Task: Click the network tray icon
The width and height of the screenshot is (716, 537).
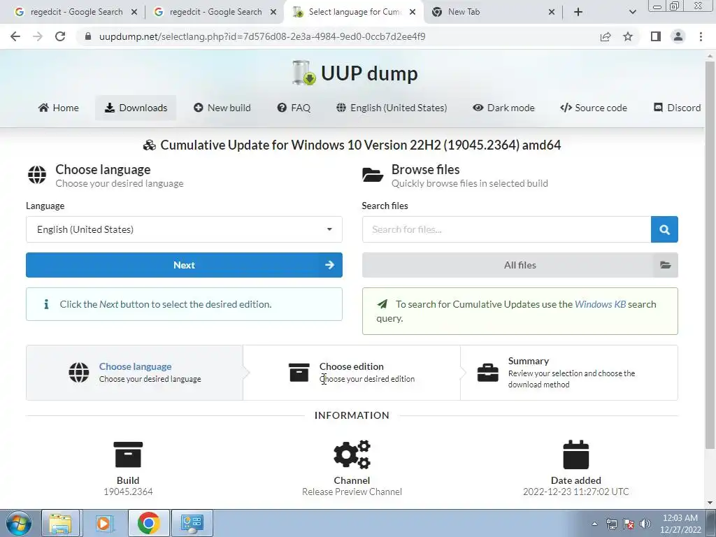Action: click(x=611, y=524)
